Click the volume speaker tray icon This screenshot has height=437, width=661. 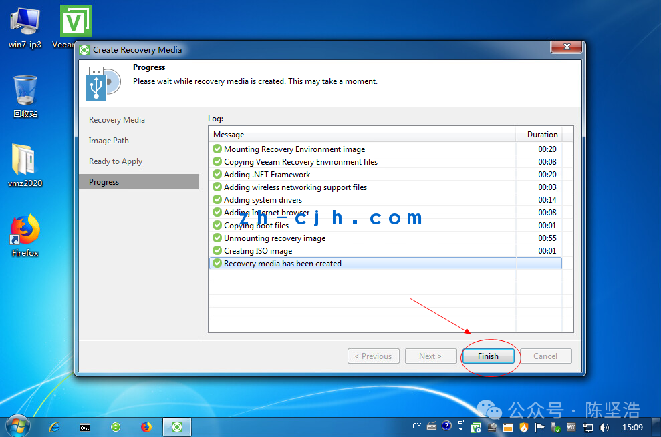(x=604, y=428)
